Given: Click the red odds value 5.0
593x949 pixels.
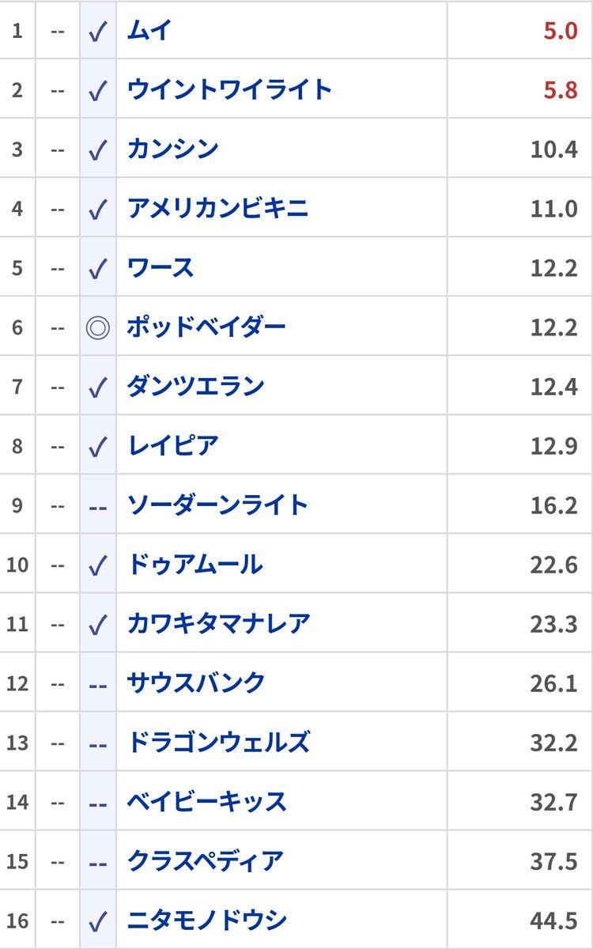Looking at the screenshot, I should pyautogui.click(x=560, y=32).
